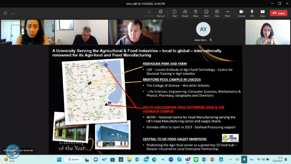
Task: Pop out the shared content
Action: tap(161, 13)
